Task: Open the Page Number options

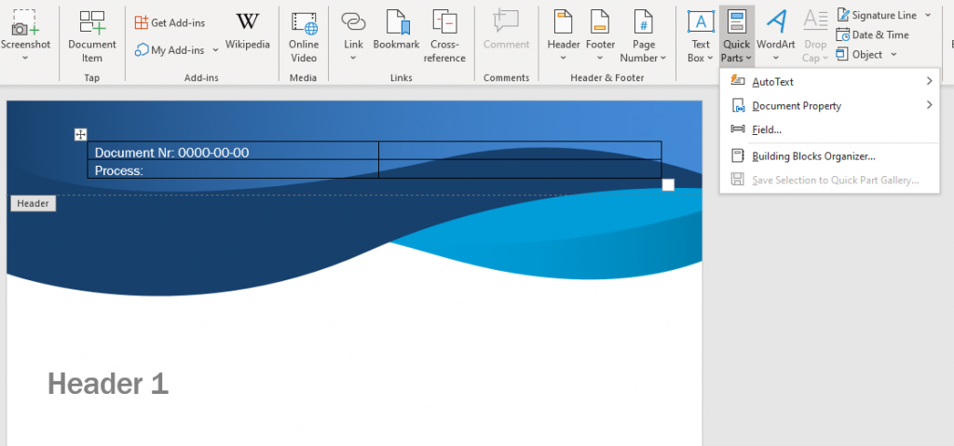Action: (643, 36)
